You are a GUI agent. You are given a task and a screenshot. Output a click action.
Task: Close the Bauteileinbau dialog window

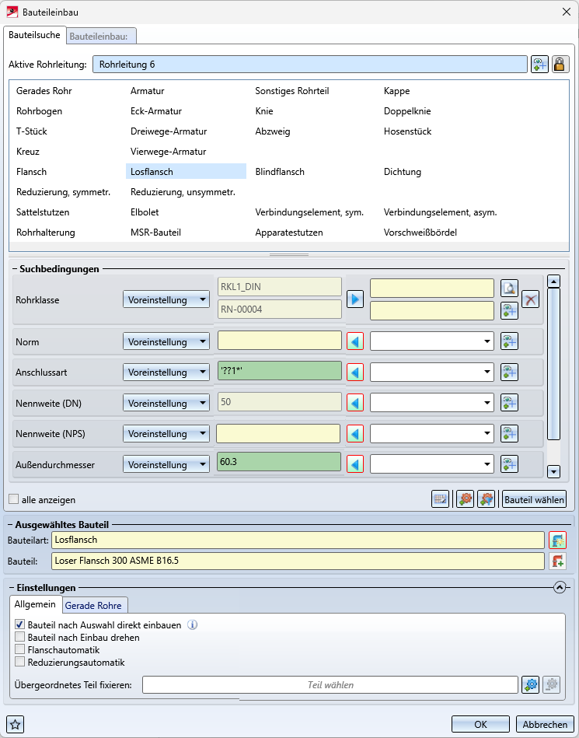click(x=567, y=12)
